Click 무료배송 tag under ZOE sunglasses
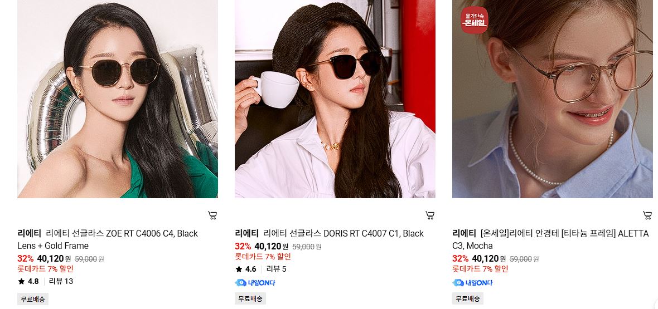The image size is (658, 309). (x=33, y=299)
